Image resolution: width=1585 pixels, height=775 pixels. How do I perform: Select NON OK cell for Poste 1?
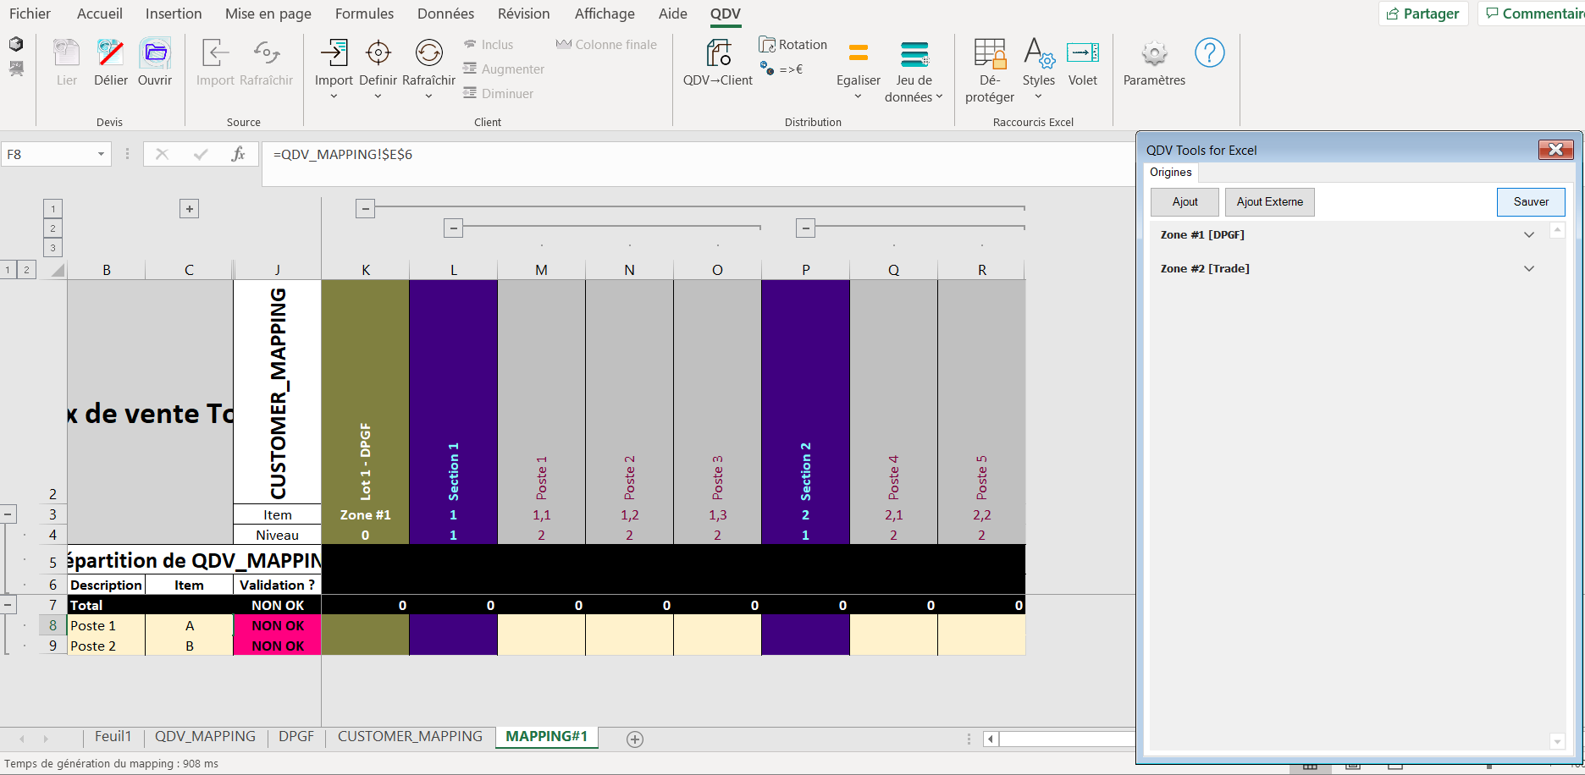point(278,626)
